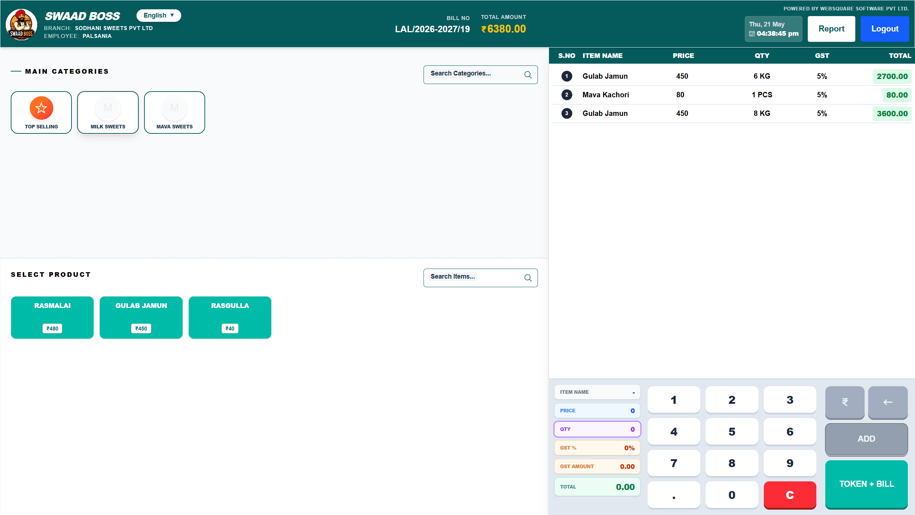Viewport: 915px width, 515px height.
Task: Tap keypad digit 8
Action: [732, 463]
